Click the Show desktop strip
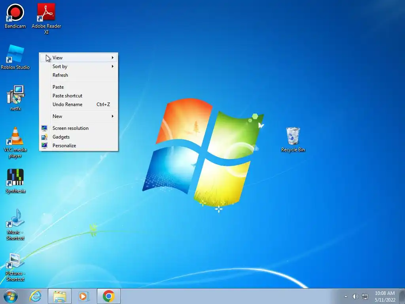405x304 pixels. [402, 296]
